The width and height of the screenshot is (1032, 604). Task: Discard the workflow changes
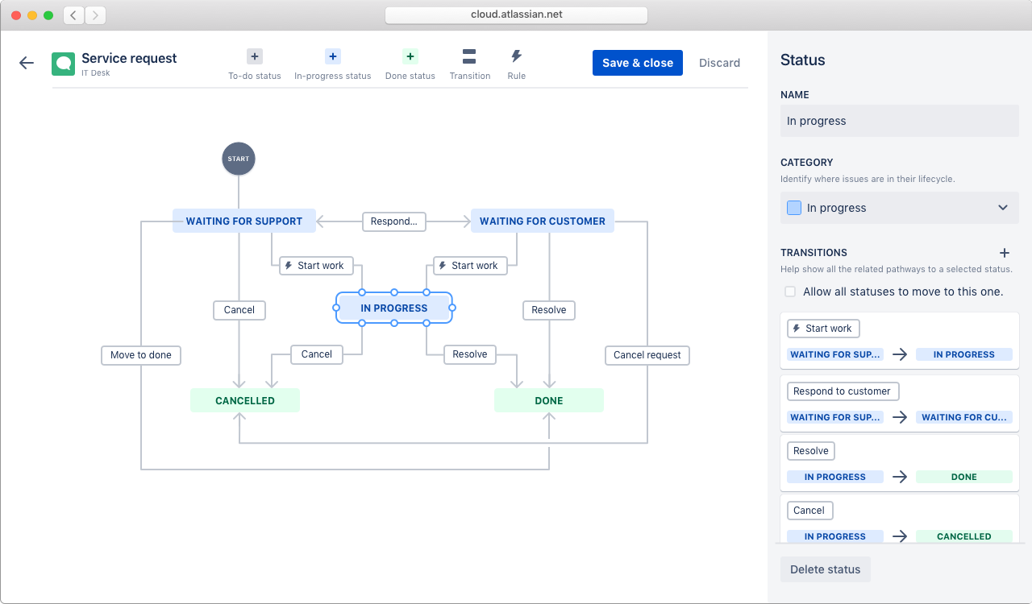click(x=719, y=62)
